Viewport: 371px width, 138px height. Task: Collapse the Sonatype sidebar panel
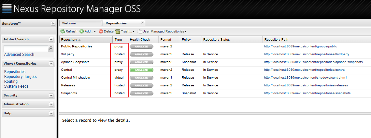pos(53,23)
